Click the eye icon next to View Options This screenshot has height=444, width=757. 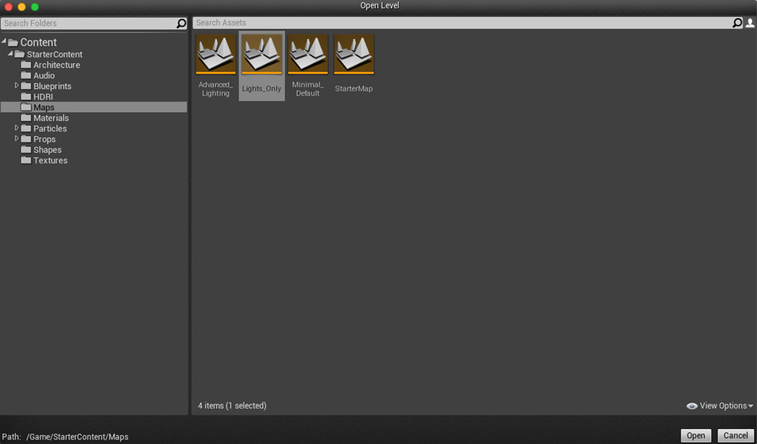[692, 406]
